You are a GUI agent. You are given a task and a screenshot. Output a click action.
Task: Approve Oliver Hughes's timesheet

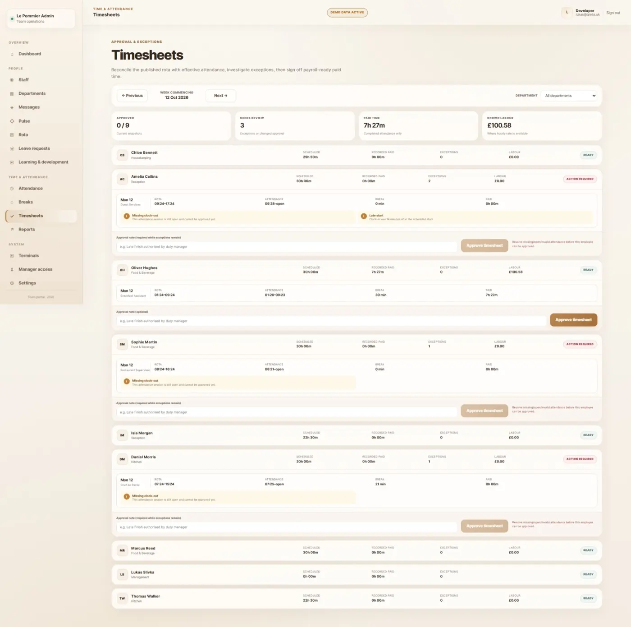[x=573, y=320]
